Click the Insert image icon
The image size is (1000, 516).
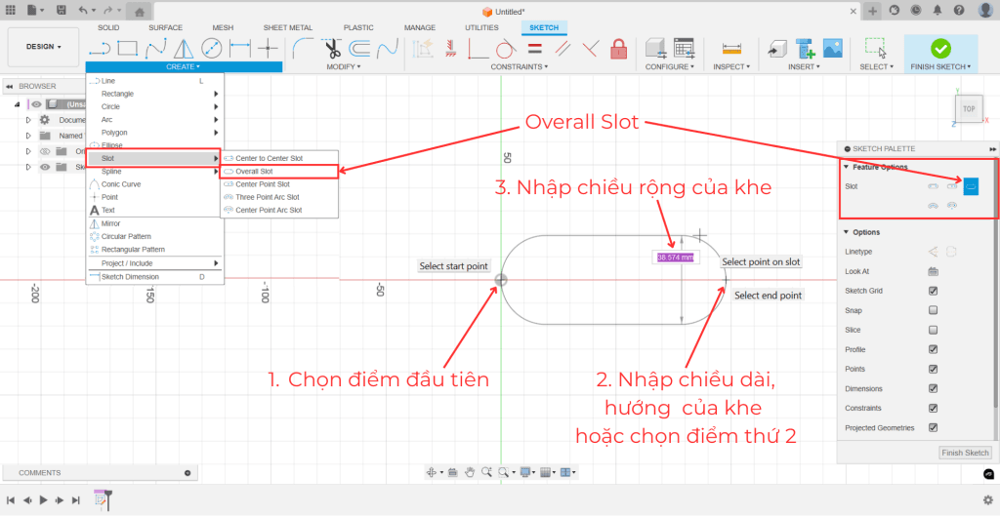tap(832, 48)
